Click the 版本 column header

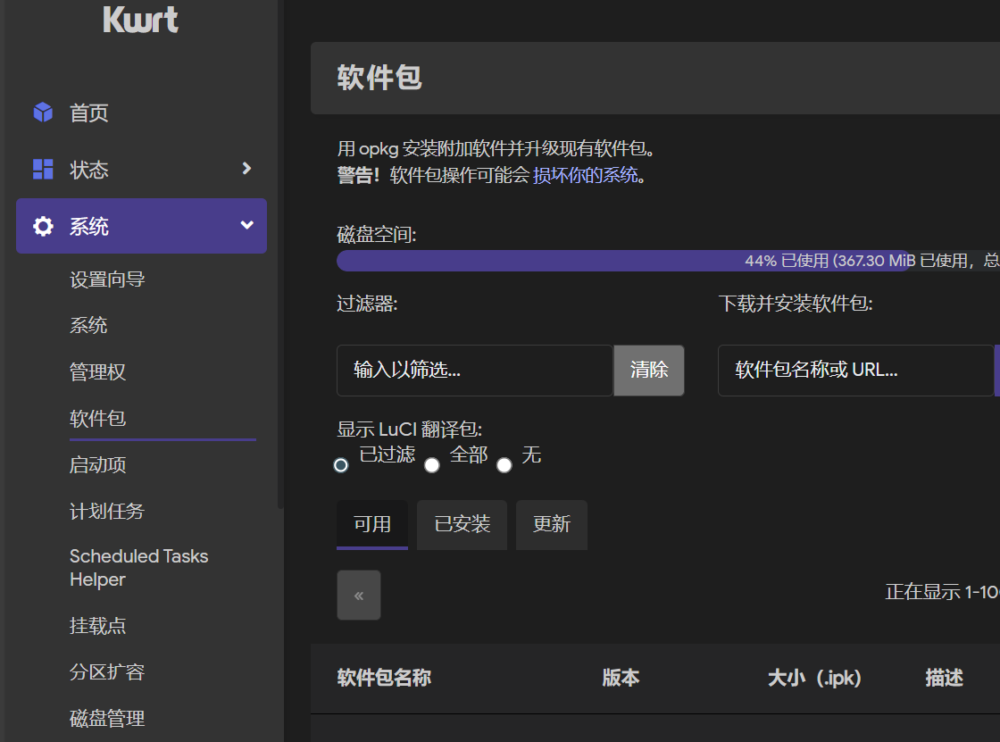(x=621, y=678)
